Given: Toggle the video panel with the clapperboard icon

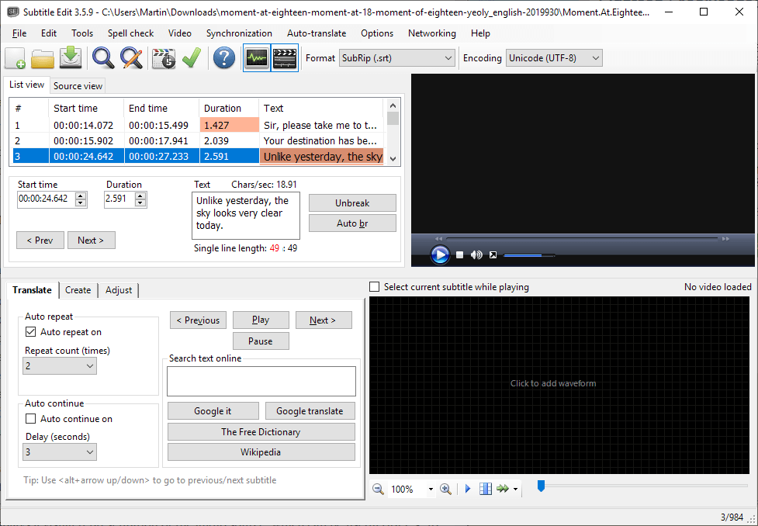Looking at the screenshot, I should click(284, 57).
